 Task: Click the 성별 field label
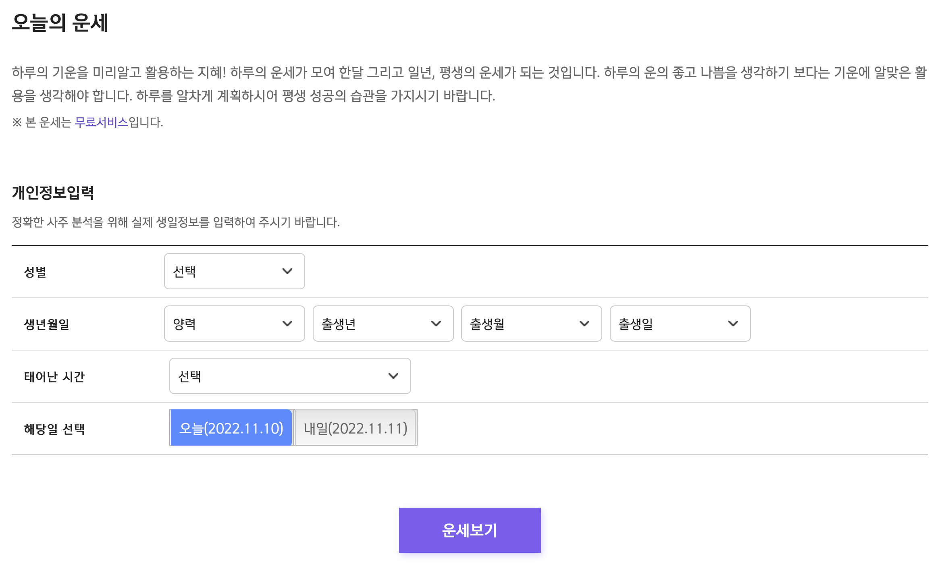click(35, 272)
